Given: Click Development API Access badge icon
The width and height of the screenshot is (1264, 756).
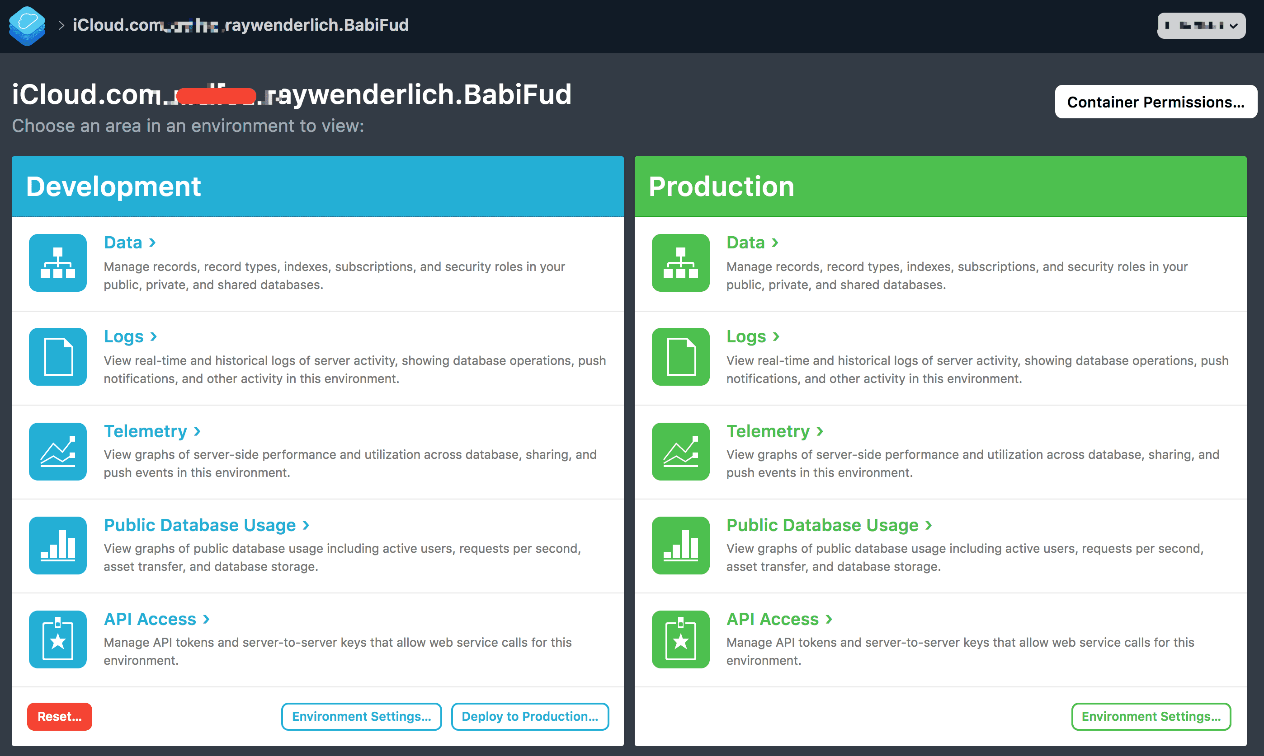Looking at the screenshot, I should click(x=57, y=639).
